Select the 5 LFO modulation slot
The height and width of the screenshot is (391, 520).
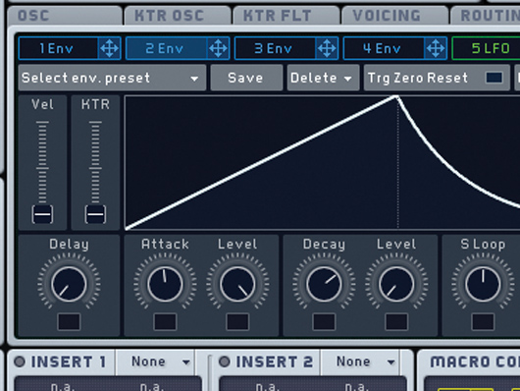pyautogui.click(x=487, y=48)
